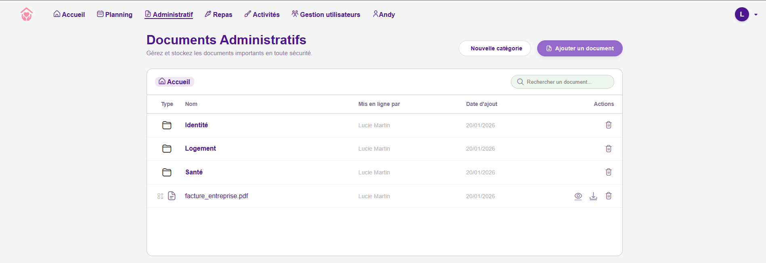Delete facture_entreprise.pdf file

tap(608, 196)
